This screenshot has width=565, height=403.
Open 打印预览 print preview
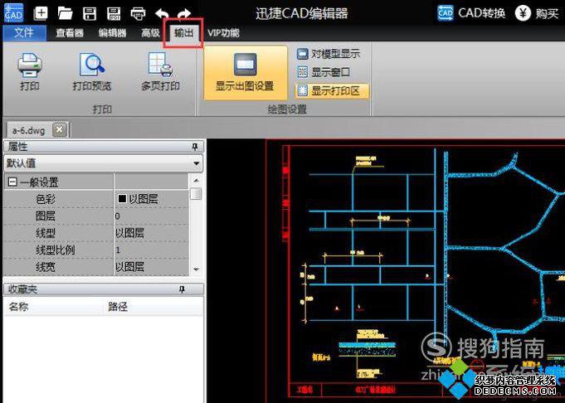coord(92,72)
